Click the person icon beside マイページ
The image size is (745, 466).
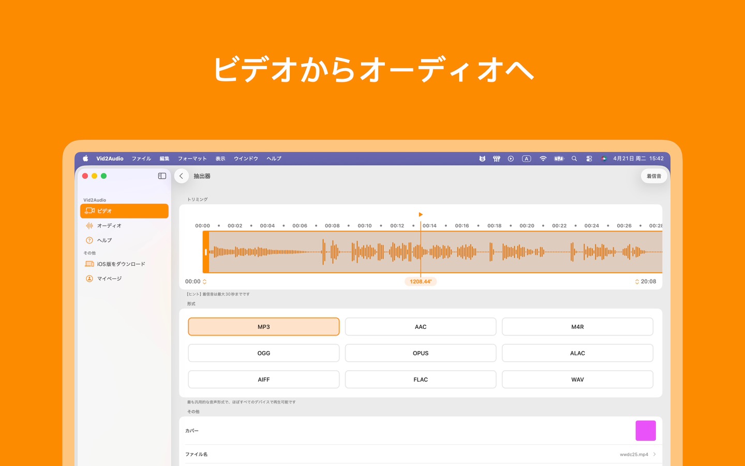pos(90,279)
